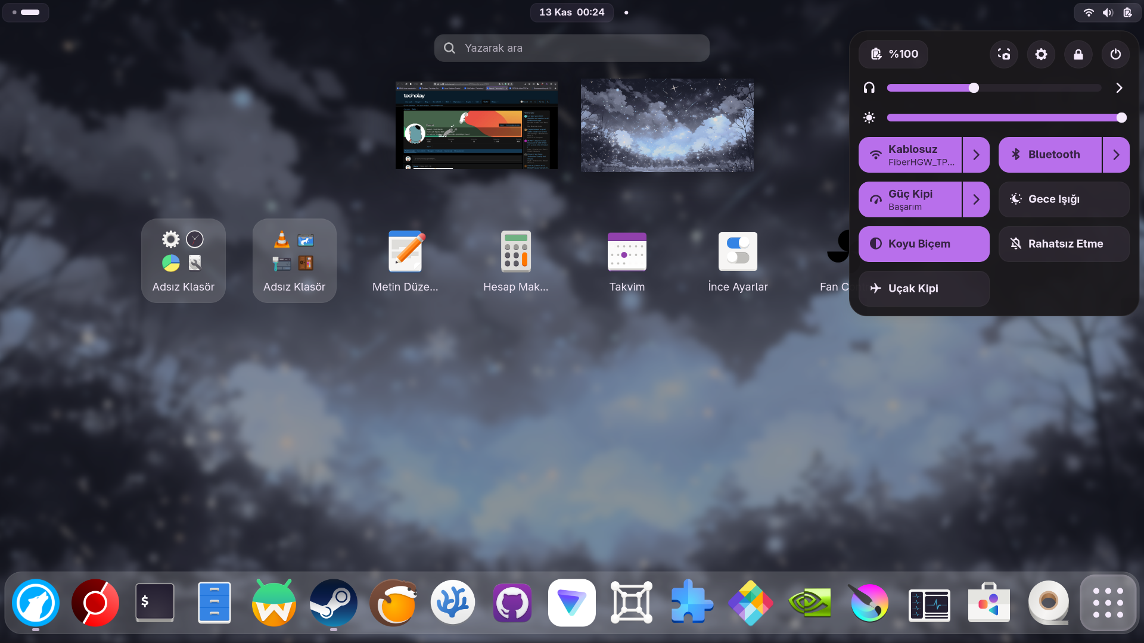Open battery %100 power settings
1144x643 pixels.
[x=893, y=54]
